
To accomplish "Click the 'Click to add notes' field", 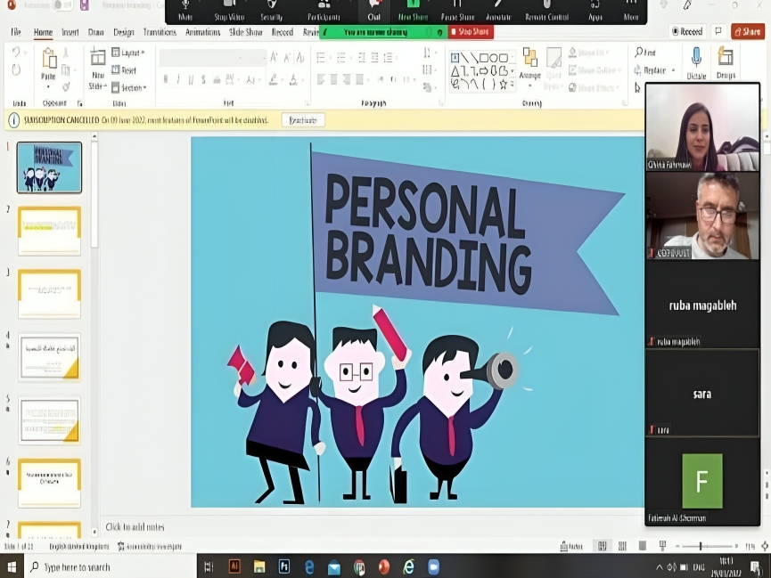I will click(135, 527).
